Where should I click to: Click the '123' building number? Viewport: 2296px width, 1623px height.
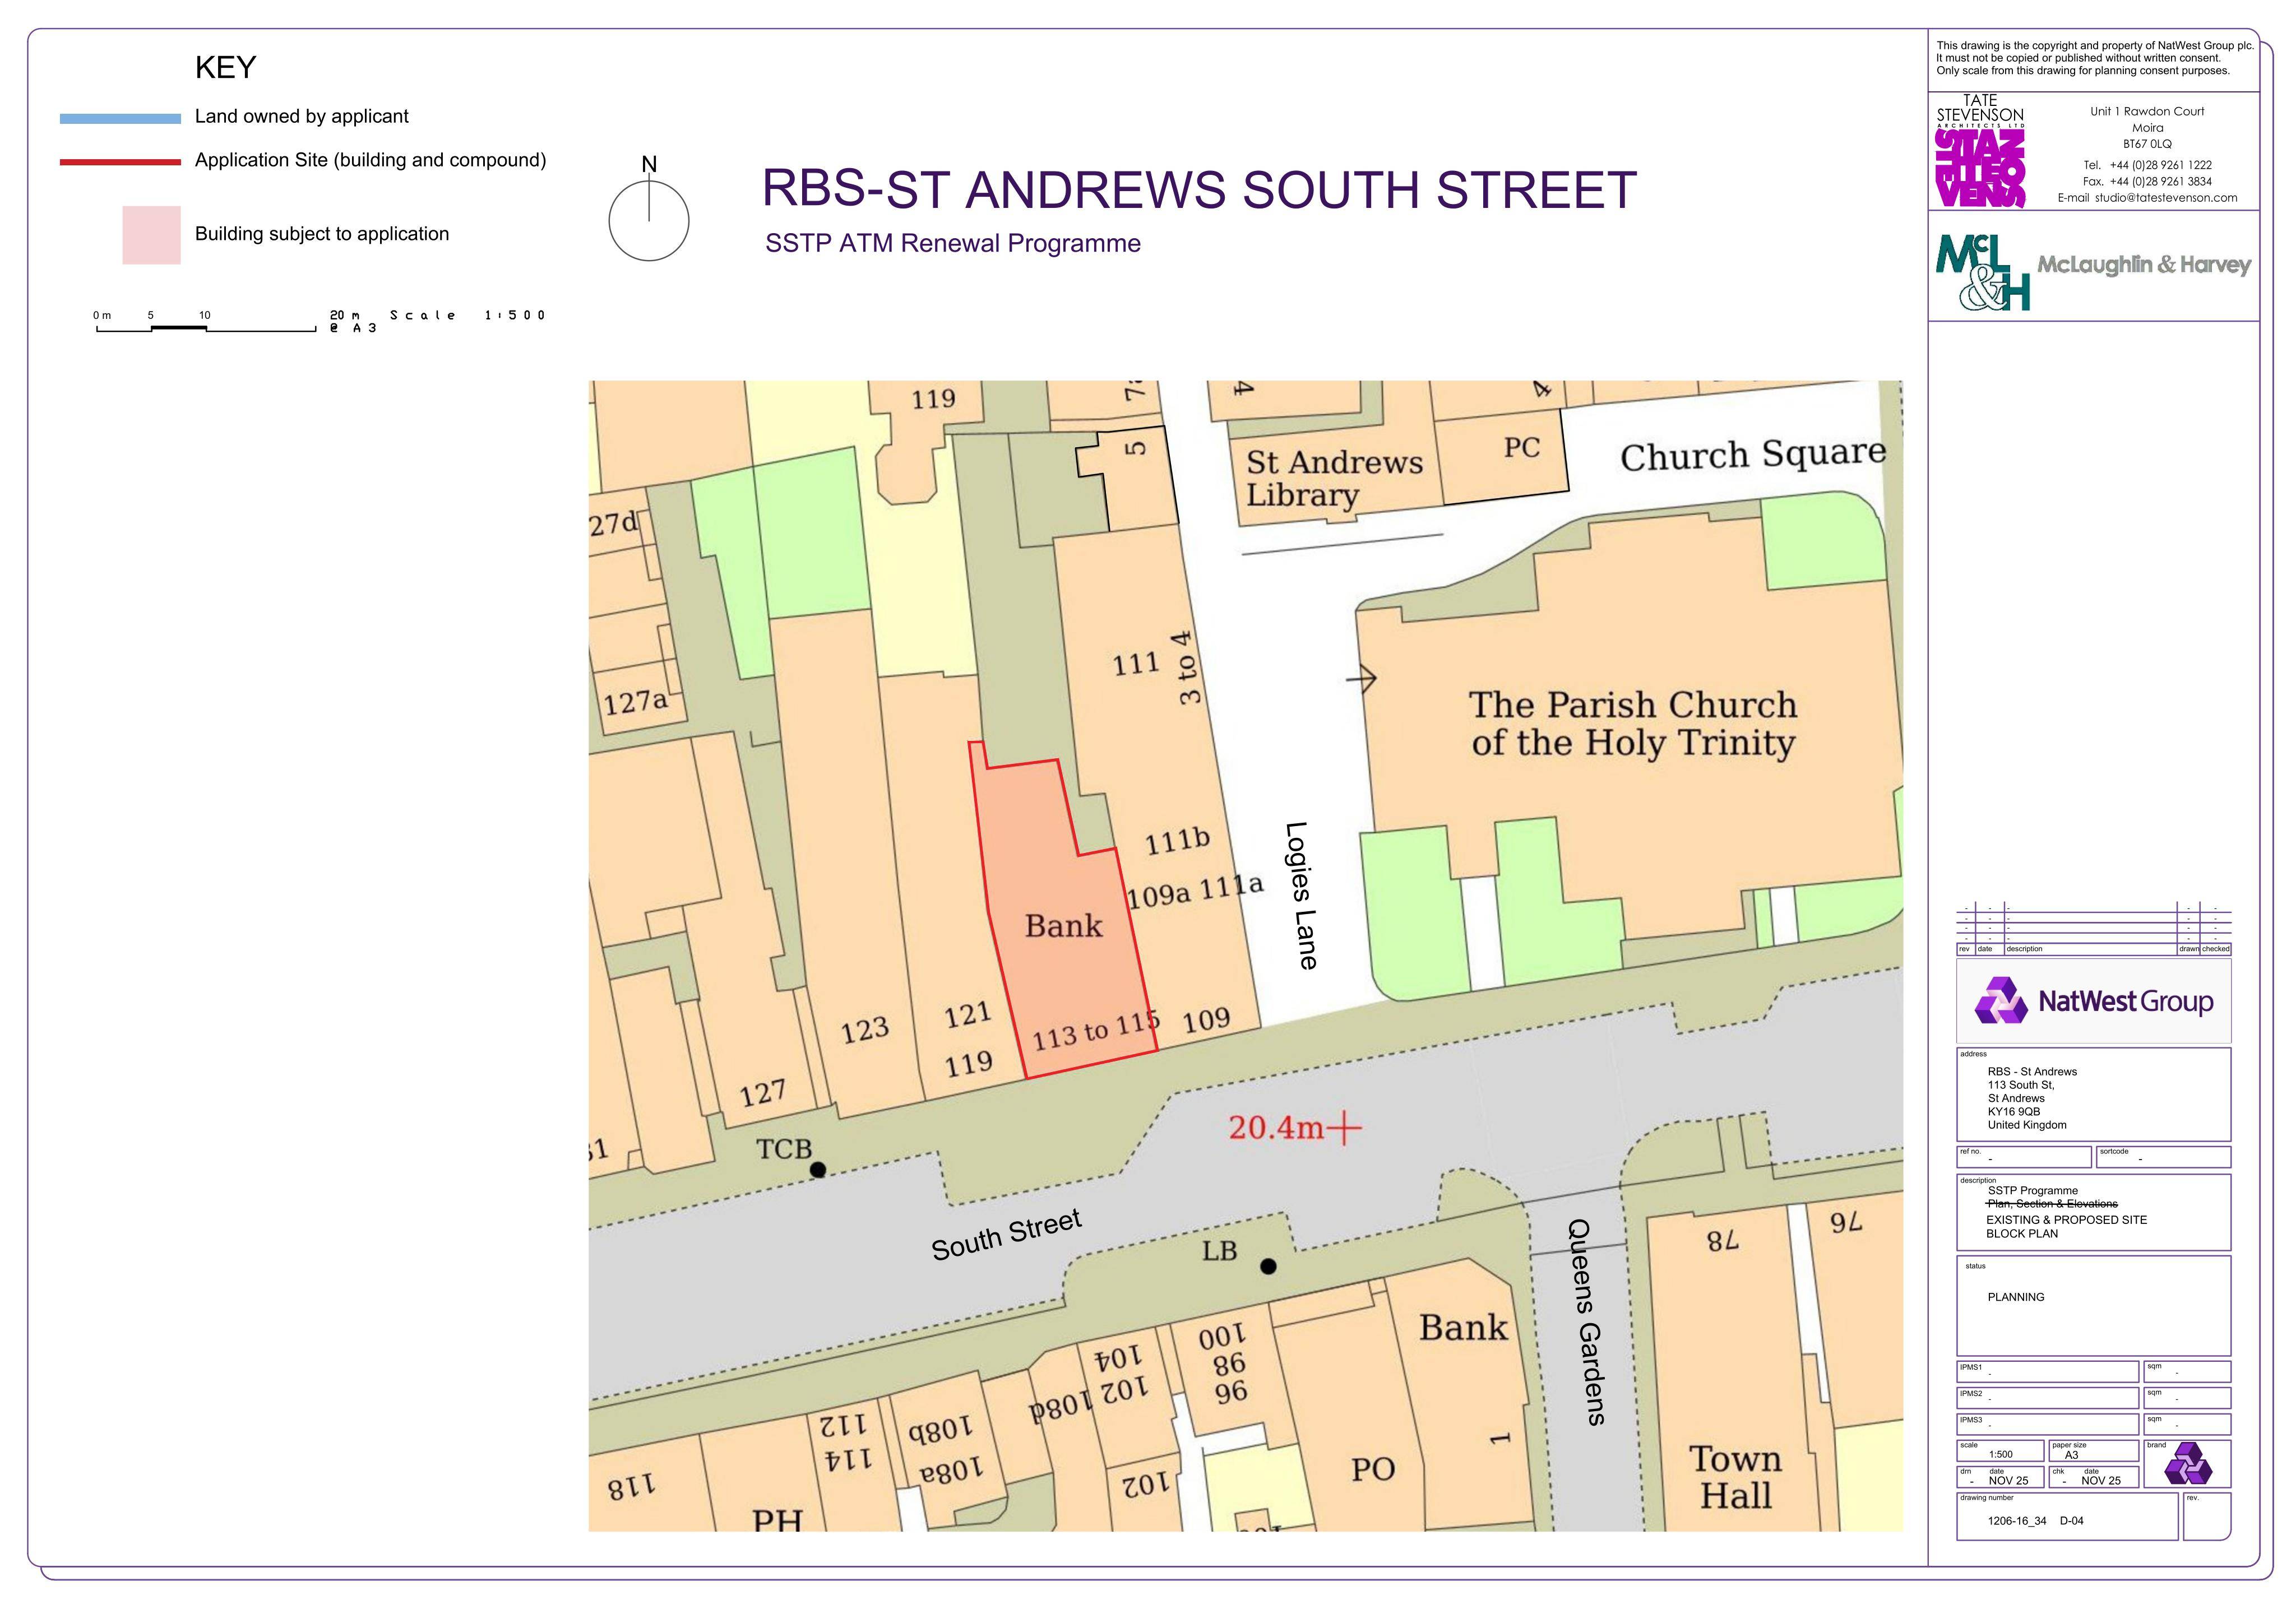865,1030
